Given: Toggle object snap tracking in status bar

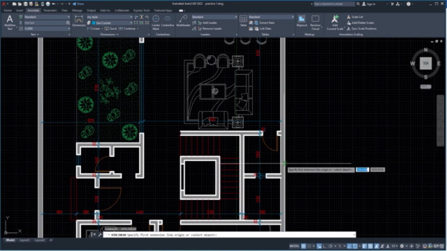Looking at the screenshot, I should 349,246.
